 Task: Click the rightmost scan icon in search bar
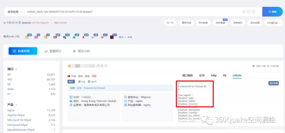[x=253, y=12]
